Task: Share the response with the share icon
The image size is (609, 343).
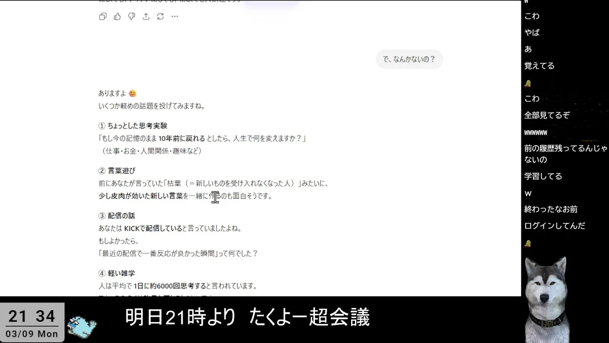Action: 146,17
